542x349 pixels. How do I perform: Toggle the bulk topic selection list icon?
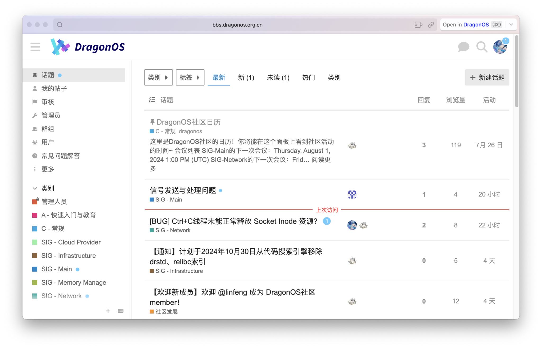(152, 100)
